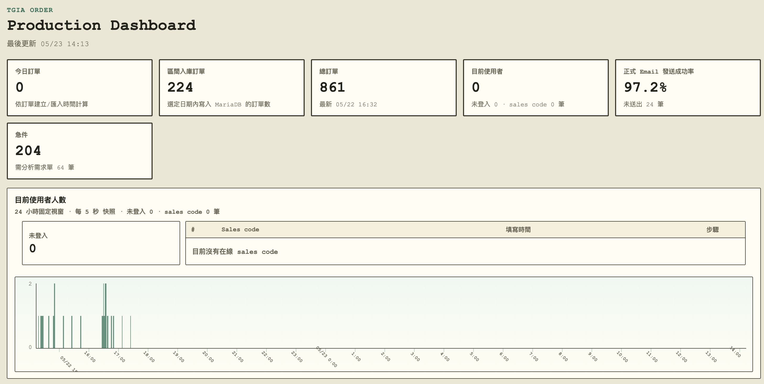This screenshot has height=384, width=764.
Task: Click the 步驟 column header
Action: pyautogui.click(x=712, y=230)
